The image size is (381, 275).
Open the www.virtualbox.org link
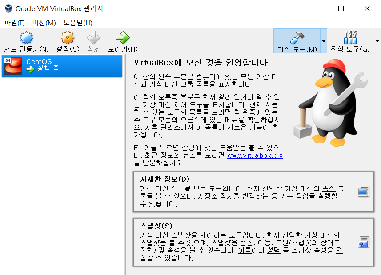tap(255, 155)
